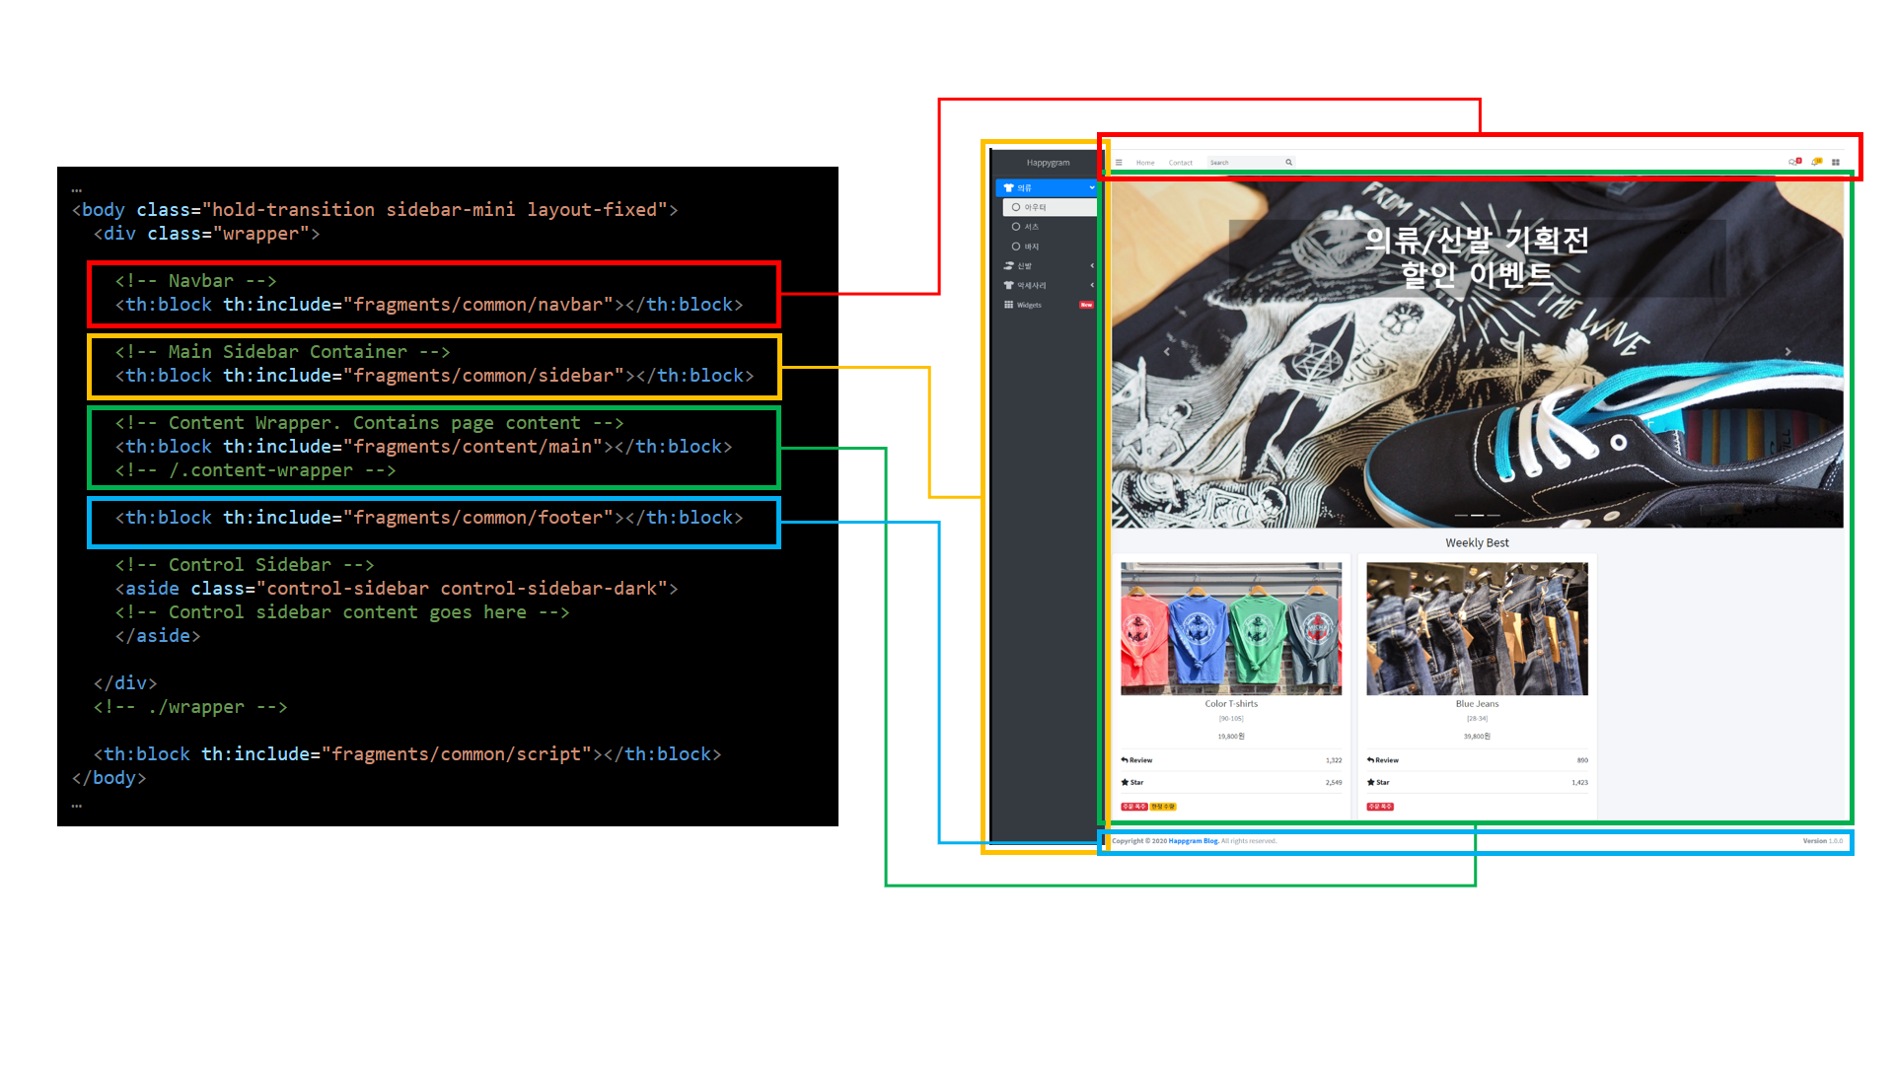Click the Happygram brand logo link
This screenshot has width=1894, height=1065.
click(x=1048, y=163)
